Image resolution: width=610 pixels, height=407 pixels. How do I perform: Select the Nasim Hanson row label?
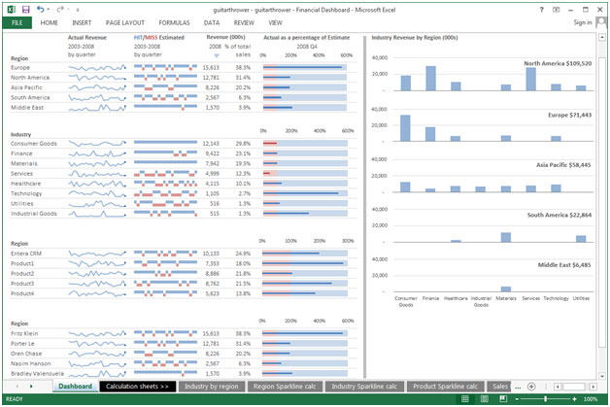(x=31, y=363)
